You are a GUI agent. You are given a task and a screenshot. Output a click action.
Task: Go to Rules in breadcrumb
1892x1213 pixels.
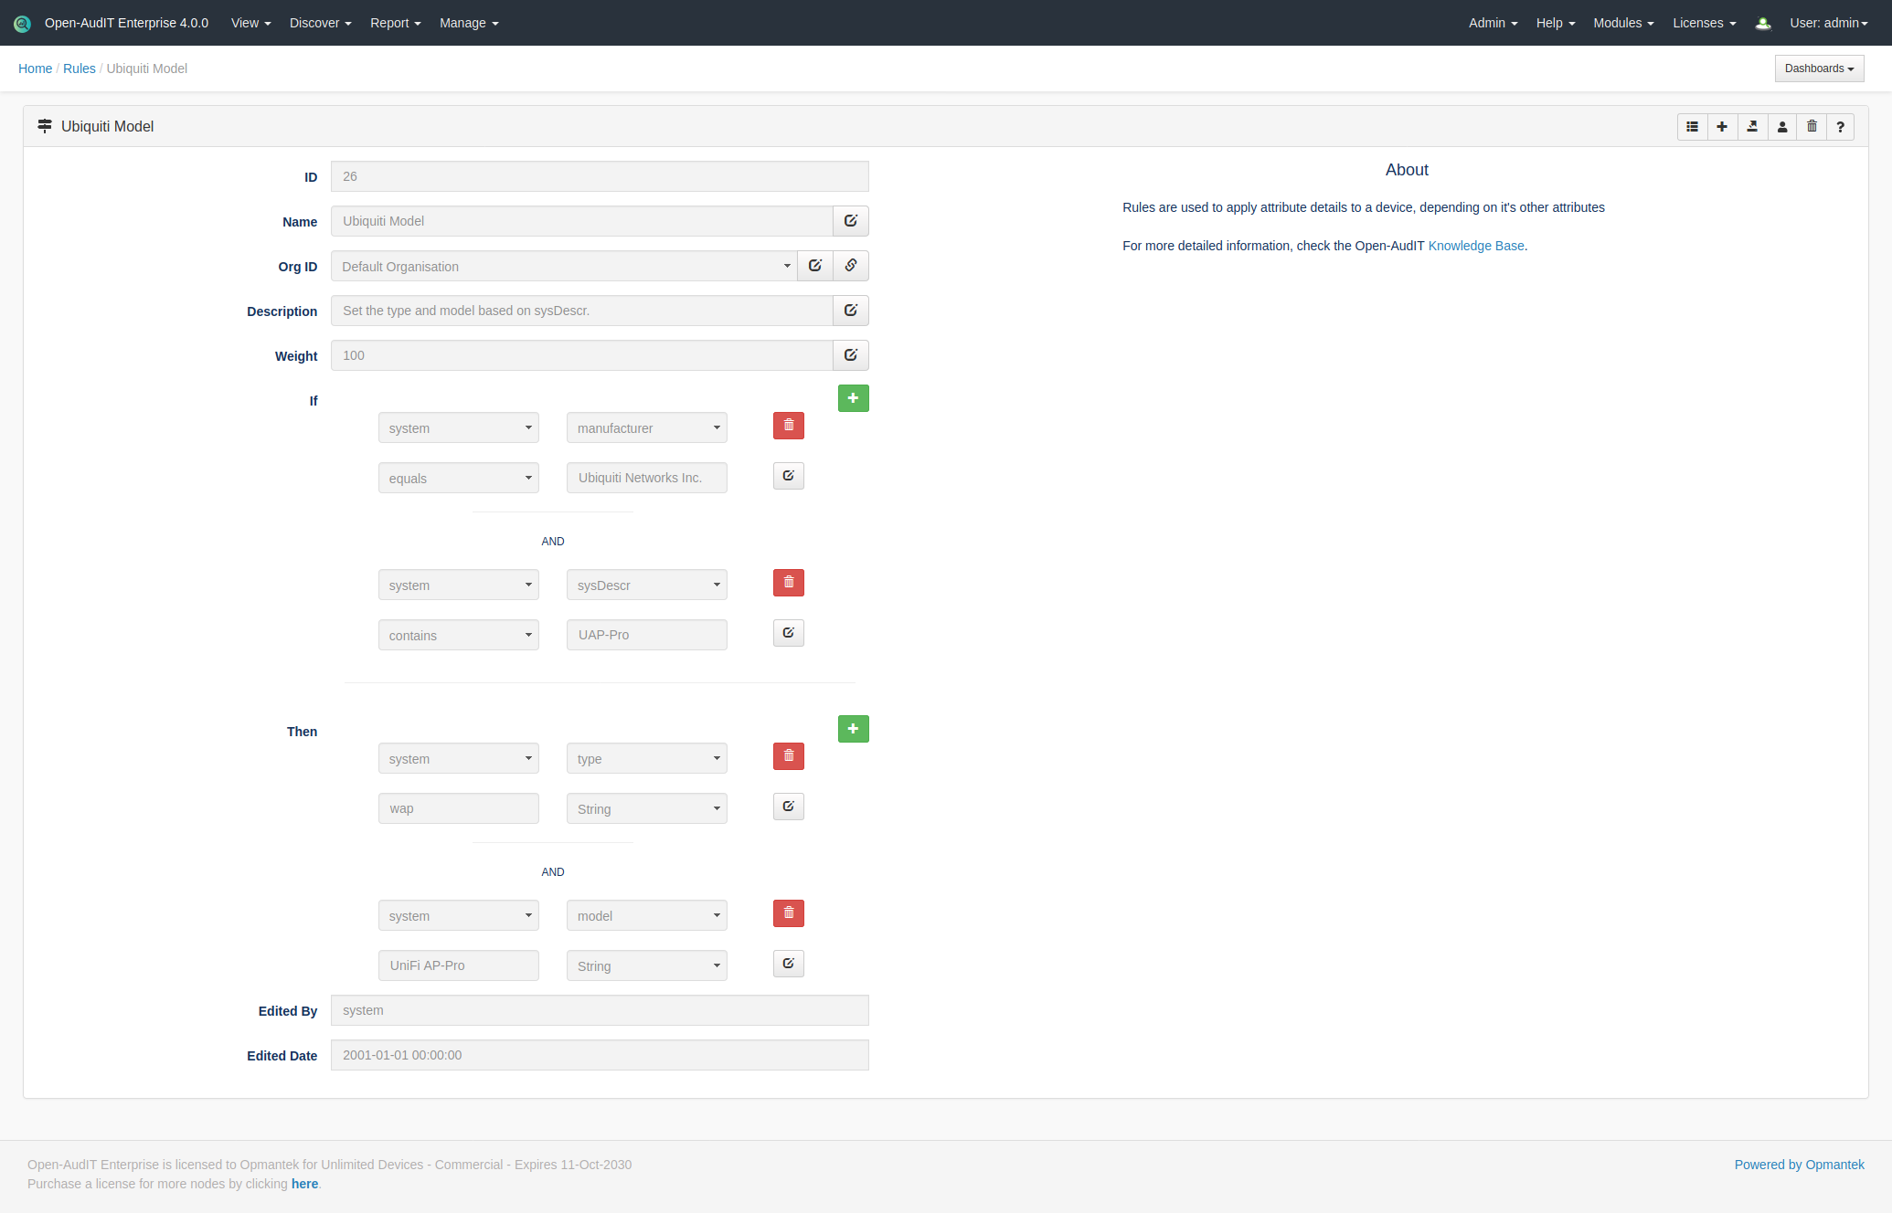coord(79,69)
